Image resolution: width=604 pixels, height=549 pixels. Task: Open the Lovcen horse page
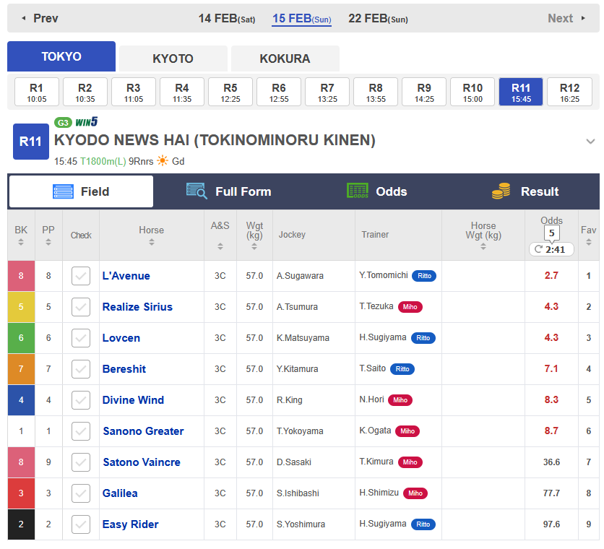click(x=121, y=338)
